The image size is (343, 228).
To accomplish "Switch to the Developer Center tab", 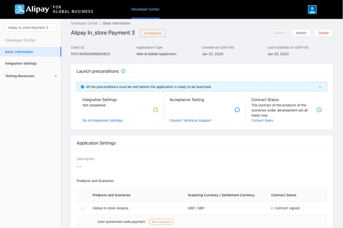I will coord(145,9).
